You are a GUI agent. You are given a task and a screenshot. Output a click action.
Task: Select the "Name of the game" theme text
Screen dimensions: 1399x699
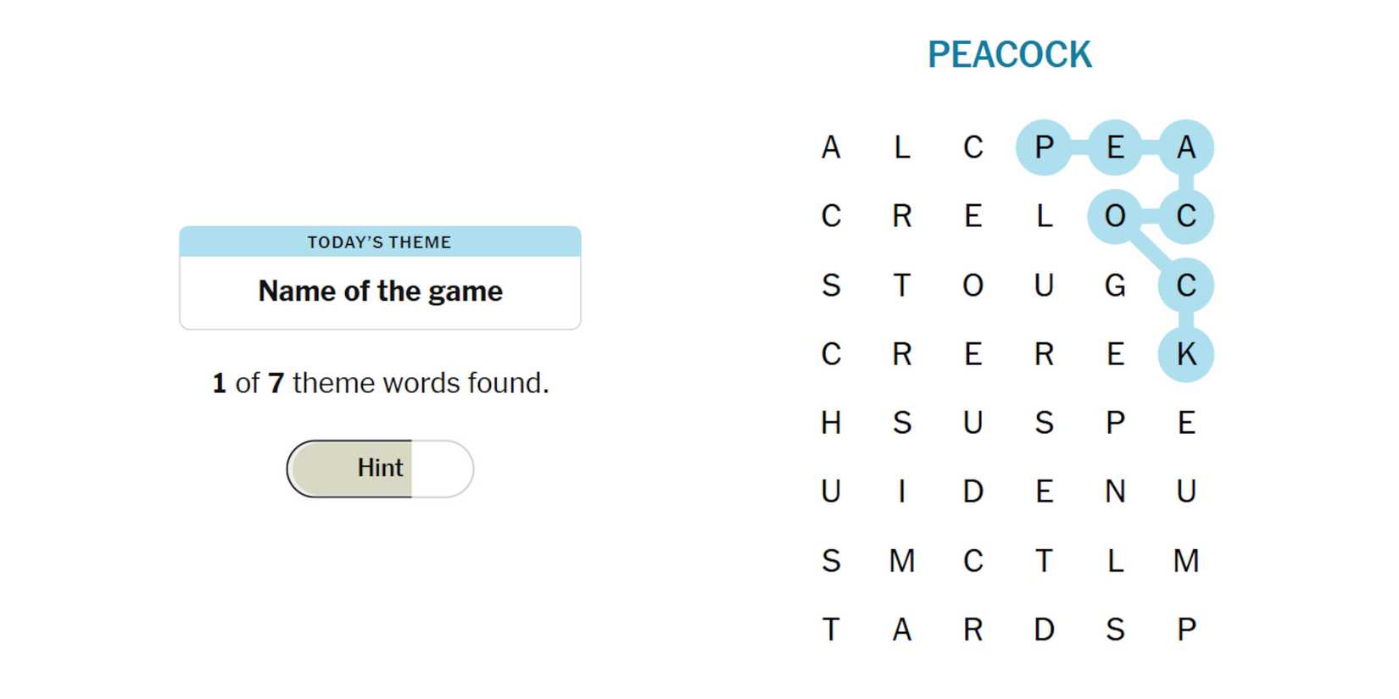380,291
